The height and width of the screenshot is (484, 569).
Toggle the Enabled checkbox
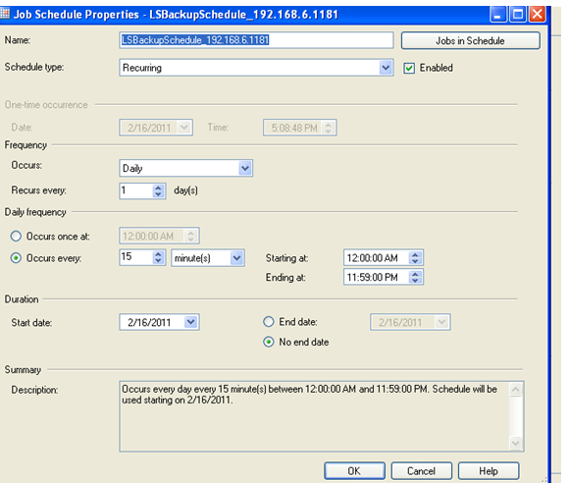pos(409,69)
